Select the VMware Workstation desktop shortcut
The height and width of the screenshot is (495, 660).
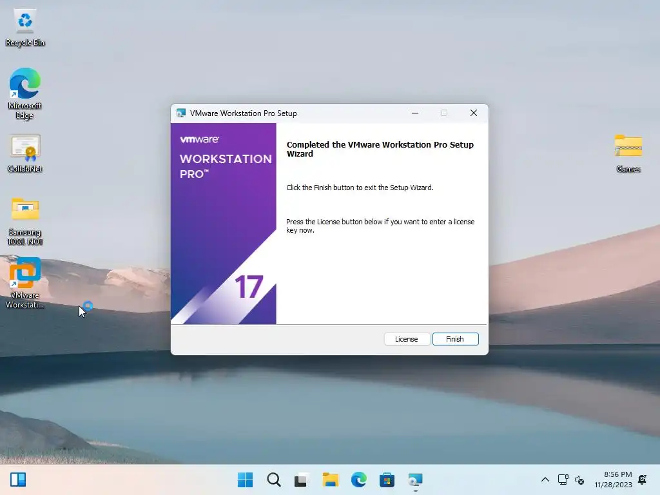(x=25, y=283)
